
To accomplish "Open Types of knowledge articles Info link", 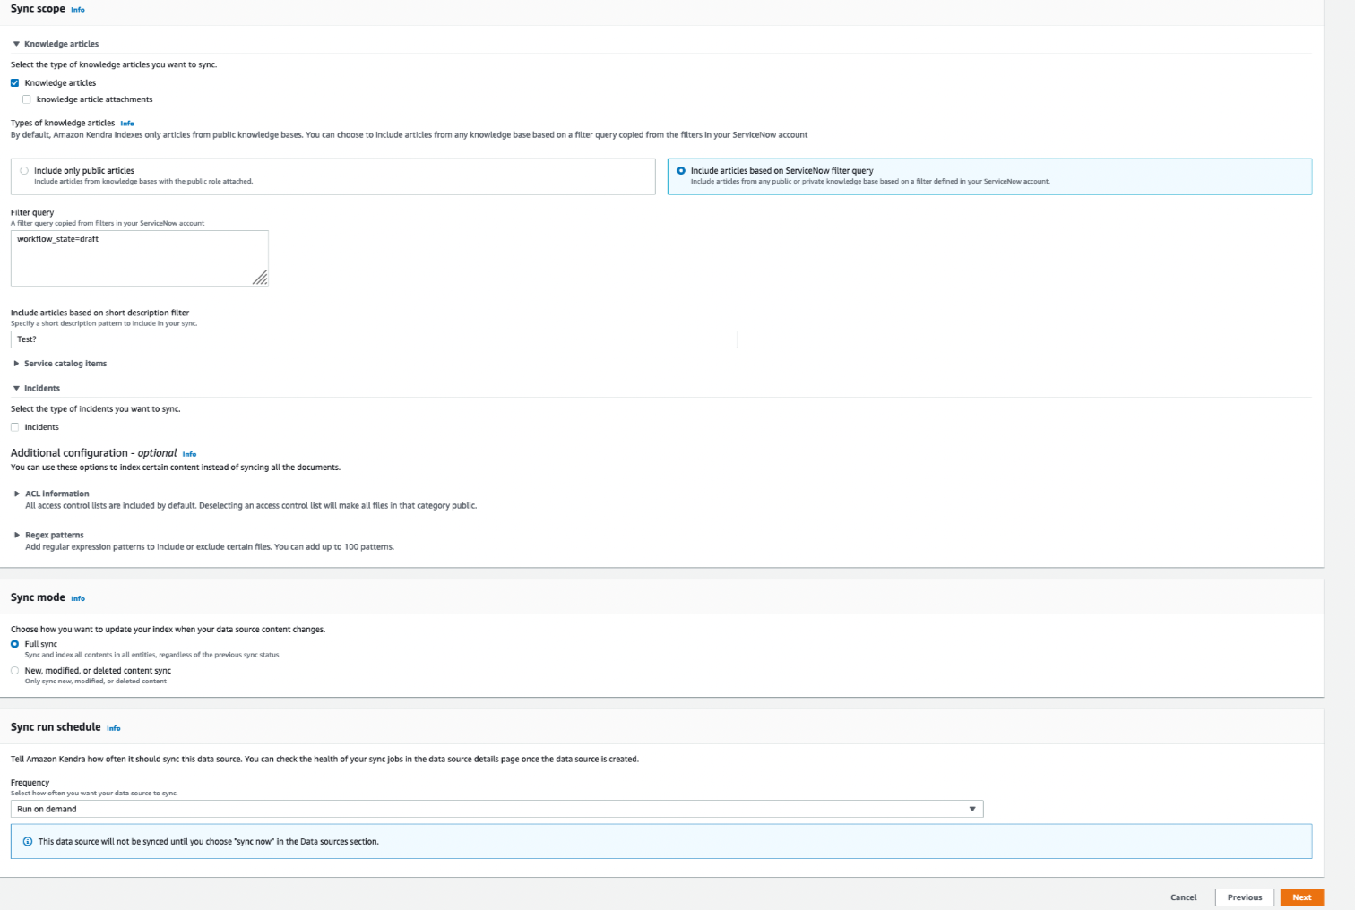I will (x=127, y=124).
